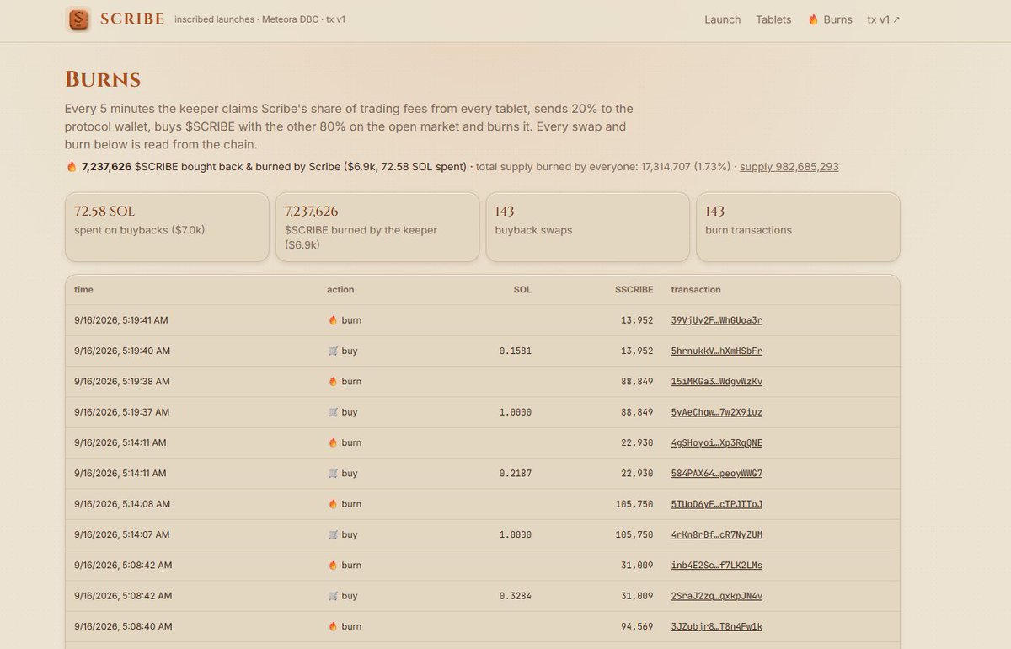
Task: Click the 0.3284 SOL value cell
Action: coord(516,596)
